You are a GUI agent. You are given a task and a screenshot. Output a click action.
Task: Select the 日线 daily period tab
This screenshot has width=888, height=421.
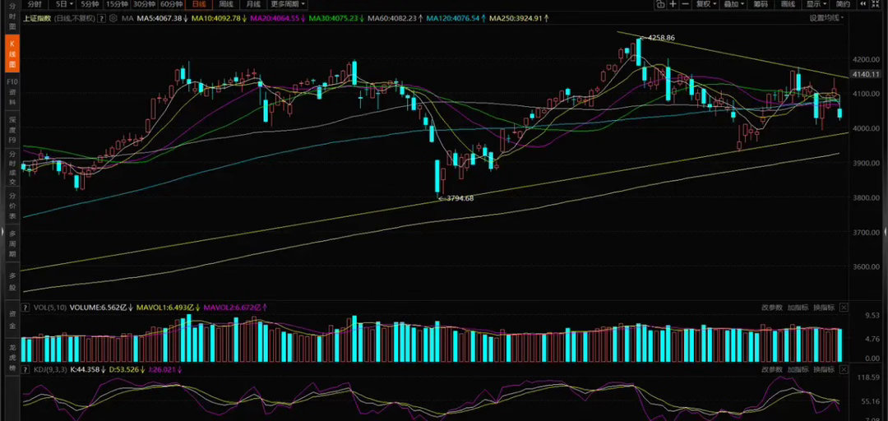click(200, 4)
